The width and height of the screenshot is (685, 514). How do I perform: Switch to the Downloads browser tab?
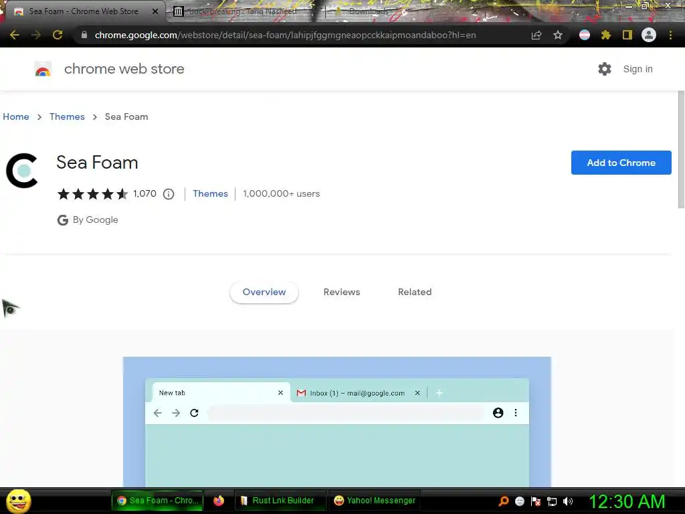point(369,11)
